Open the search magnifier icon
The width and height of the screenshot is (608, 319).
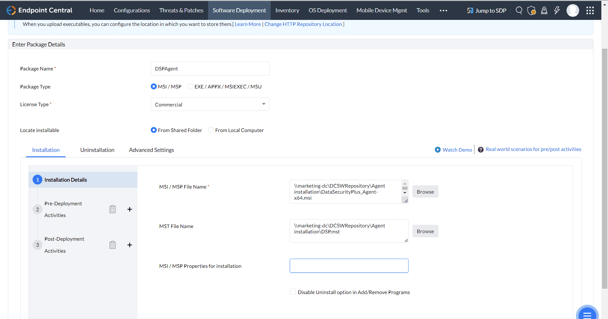click(519, 10)
